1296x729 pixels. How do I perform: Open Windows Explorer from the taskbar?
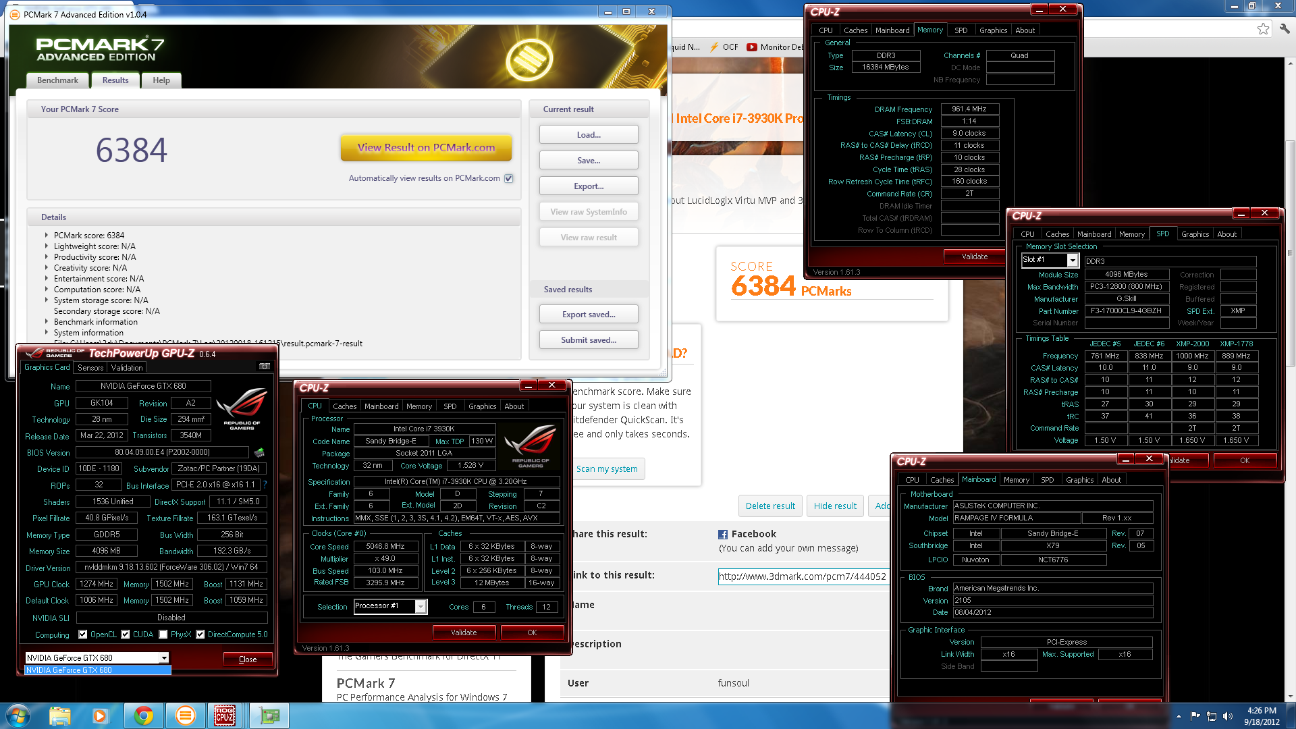[x=60, y=715]
